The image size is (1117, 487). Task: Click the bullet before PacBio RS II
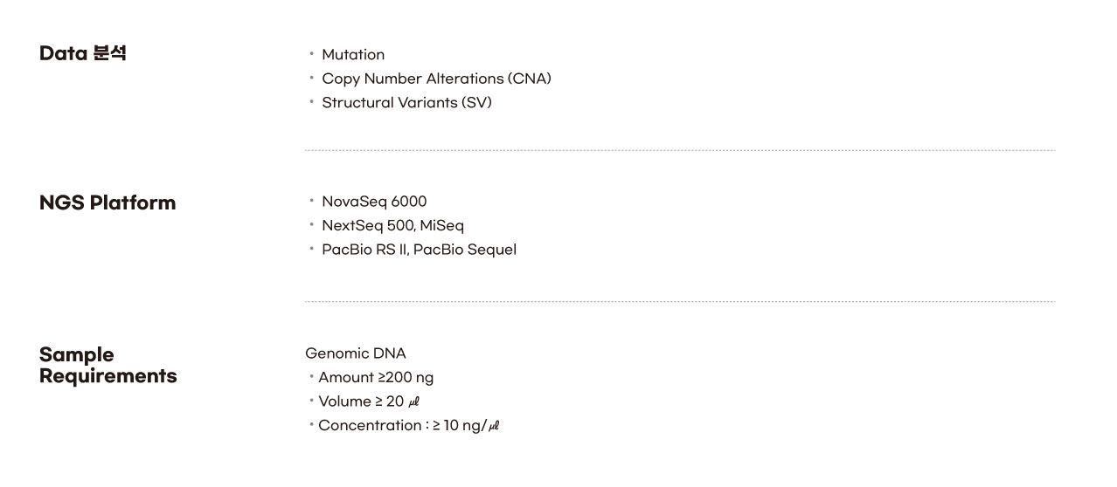pos(312,249)
